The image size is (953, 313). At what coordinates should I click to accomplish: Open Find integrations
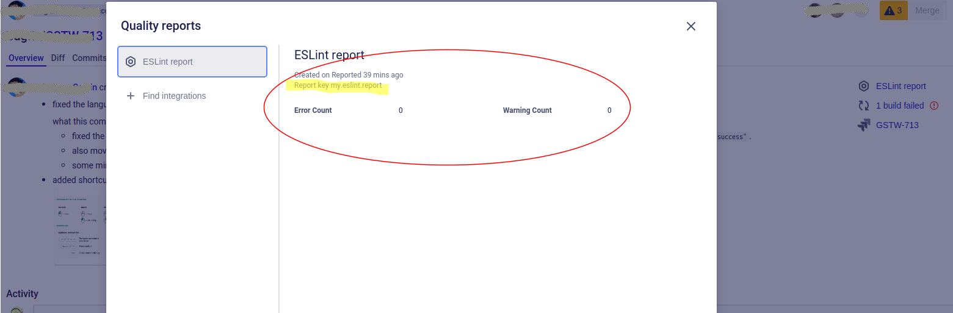coord(174,96)
